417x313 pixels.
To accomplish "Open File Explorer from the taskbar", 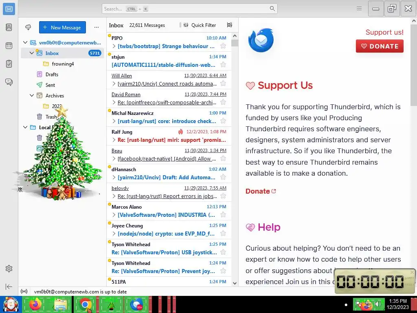I will 60,304.
